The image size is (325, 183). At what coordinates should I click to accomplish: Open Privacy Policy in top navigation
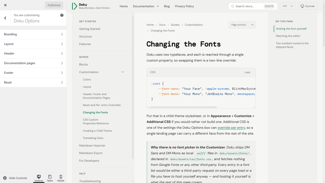click(184, 6)
